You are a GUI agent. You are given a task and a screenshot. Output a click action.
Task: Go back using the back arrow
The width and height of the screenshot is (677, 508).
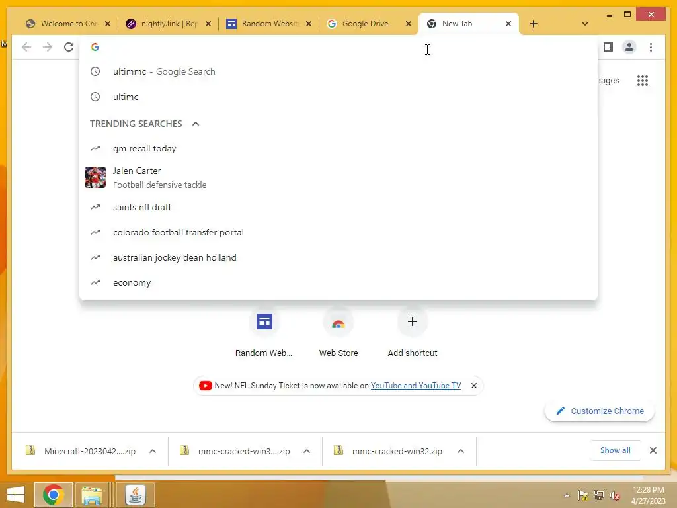[26, 47]
